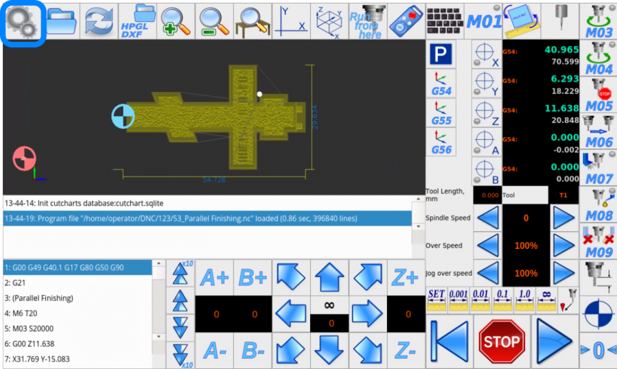The width and height of the screenshot is (617, 369).
Task: Run tool change M06
Action: coord(598,132)
